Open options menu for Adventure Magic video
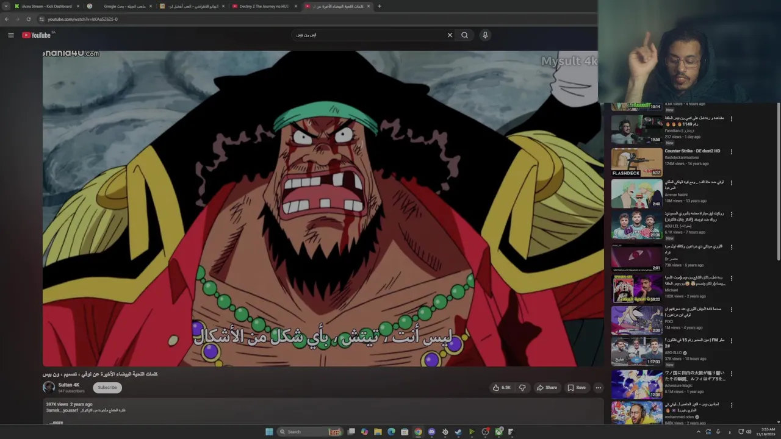 (732, 374)
